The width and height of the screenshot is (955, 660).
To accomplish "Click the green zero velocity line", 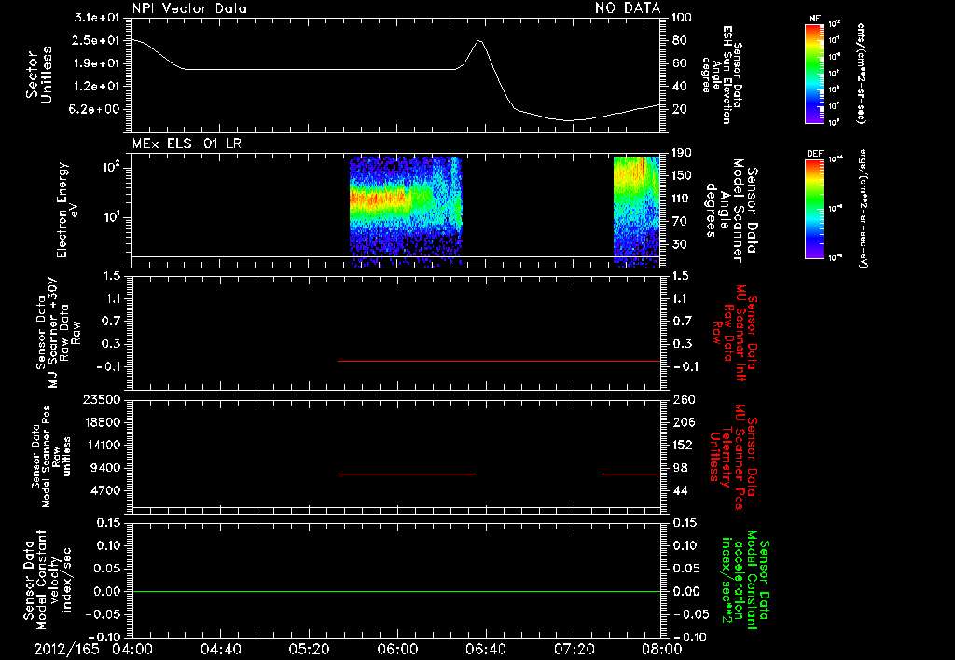I will coord(396,591).
